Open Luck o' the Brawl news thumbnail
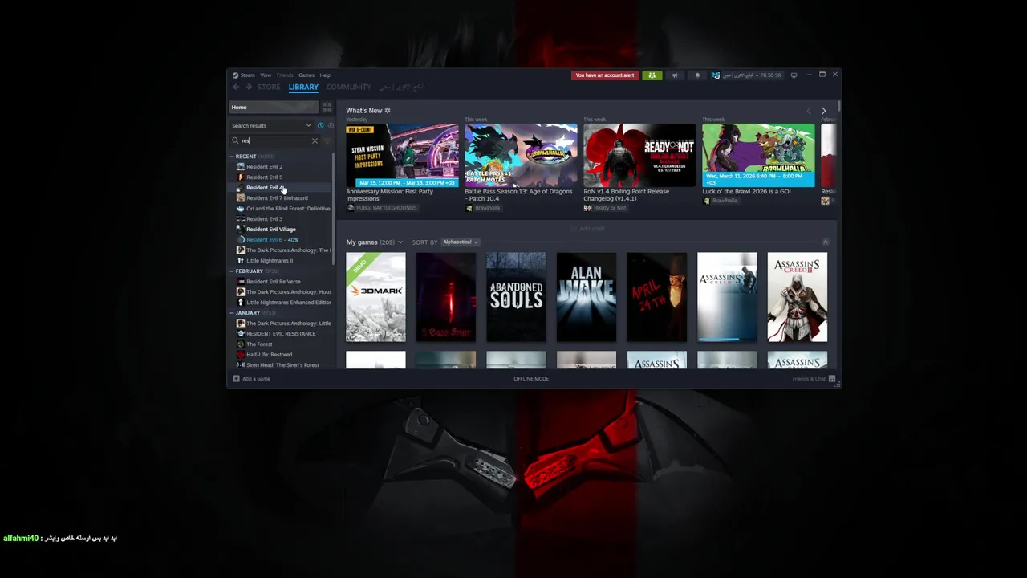This screenshot has width=1027, height=578. 758,155
